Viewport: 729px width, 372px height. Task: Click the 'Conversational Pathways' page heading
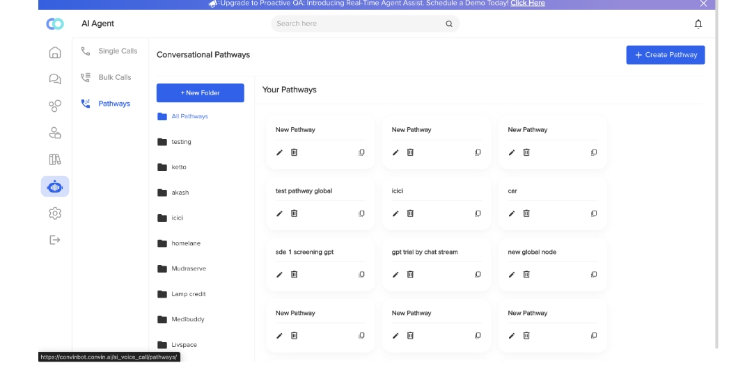pyautogui.click(x=203, y=55)
